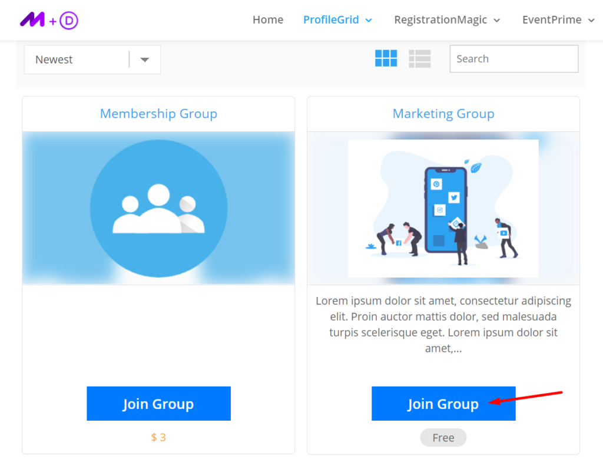Image resolution: width=603 pixels, height=459 pixels.
Task: Open the Membership Group title link
Action: 158,113
